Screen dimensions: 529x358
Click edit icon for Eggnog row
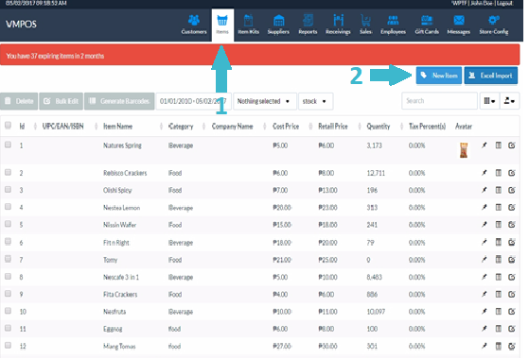pos(512,329)
